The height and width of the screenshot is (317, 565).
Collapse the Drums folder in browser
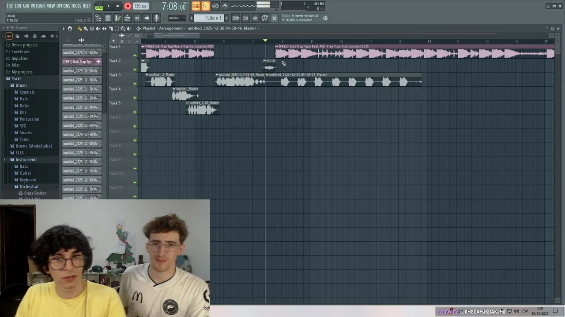tap(21, 85)
